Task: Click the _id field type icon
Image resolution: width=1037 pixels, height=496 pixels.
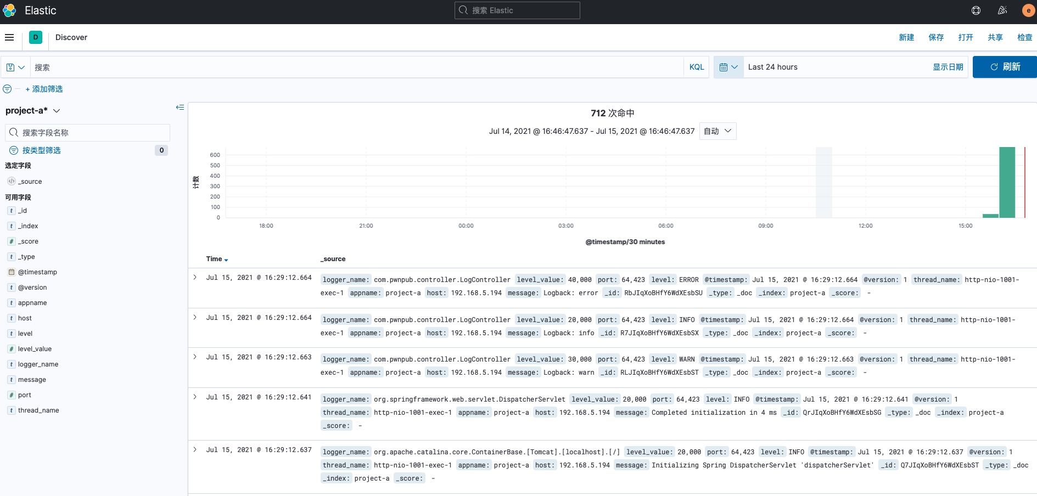Action: [12, 211]
